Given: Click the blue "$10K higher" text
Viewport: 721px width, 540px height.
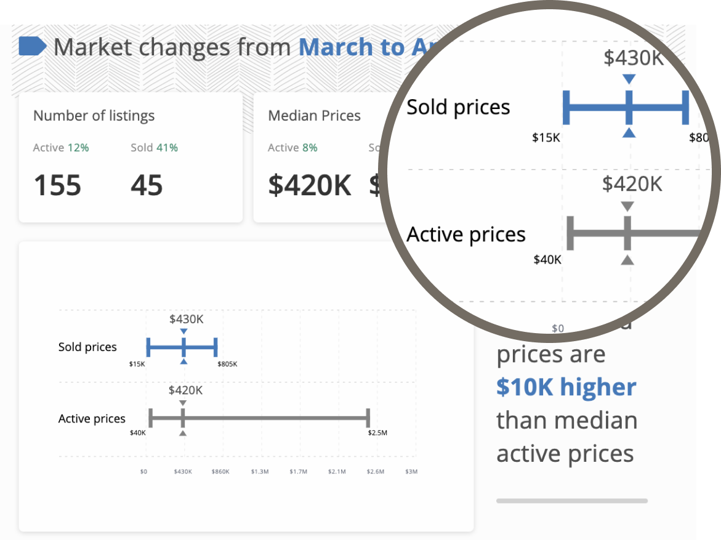Looking at the screenshot, I should coord(566,387).
